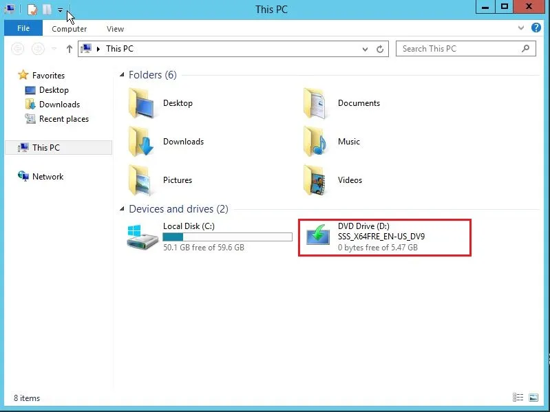Select Network in the navigation pane
Viewport: 550px width, 412px height.
coord(47,176)
